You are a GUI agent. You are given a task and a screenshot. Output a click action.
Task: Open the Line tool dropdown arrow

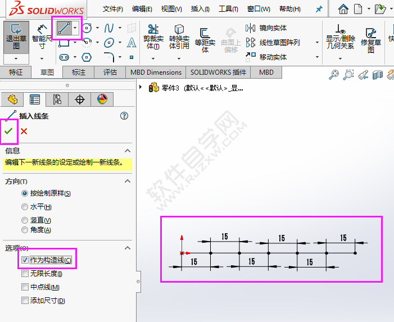75,28
